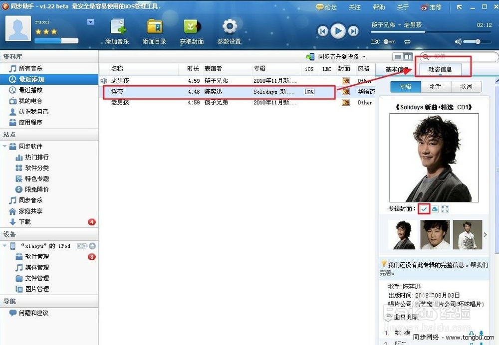
Task: Click cover icon of 浮夸 row
Action: pos(346,92)
